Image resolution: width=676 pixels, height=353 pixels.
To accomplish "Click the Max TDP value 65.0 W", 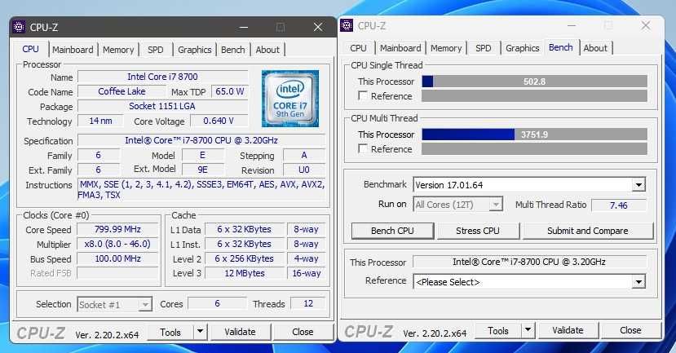I will (x=229, y=91).
